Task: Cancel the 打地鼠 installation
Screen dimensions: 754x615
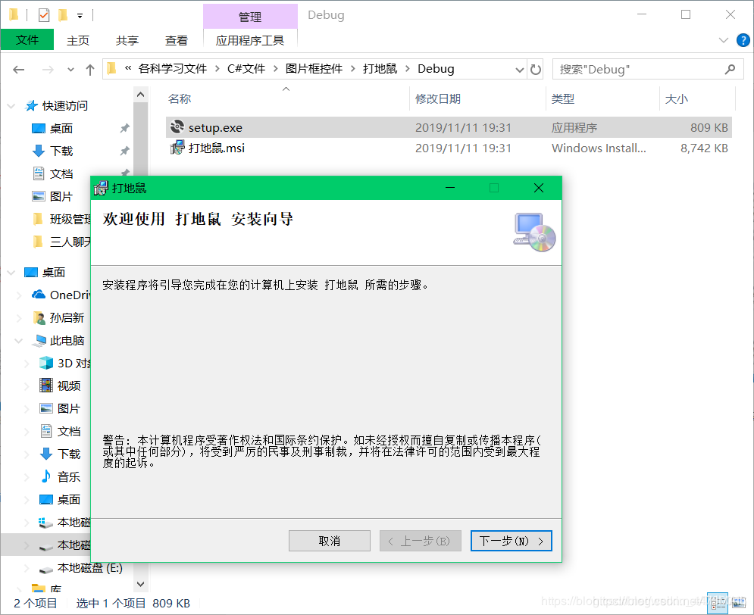Action: 329,540
